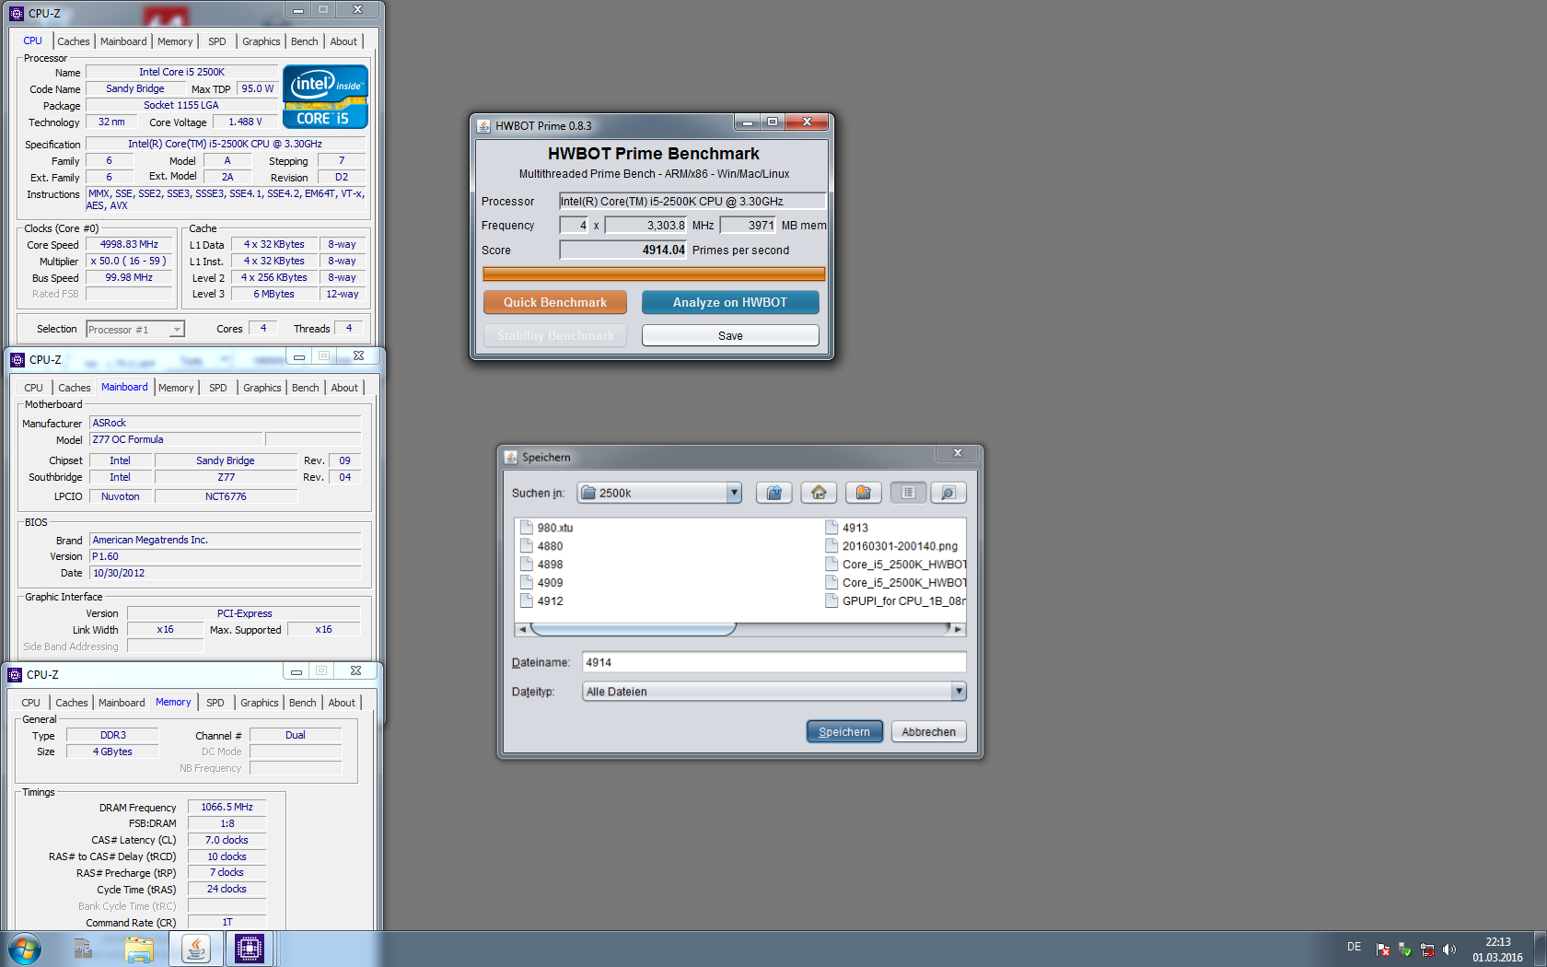Open Windows Explorer from the taskbar
1547x967 pixels.
click(139, 949)
